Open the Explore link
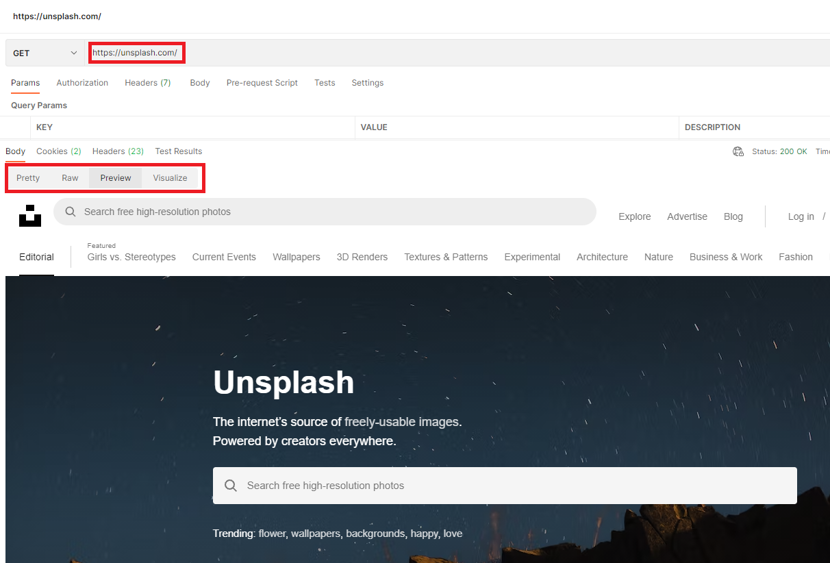Viewport: 830px width, 563px height. 635,216
